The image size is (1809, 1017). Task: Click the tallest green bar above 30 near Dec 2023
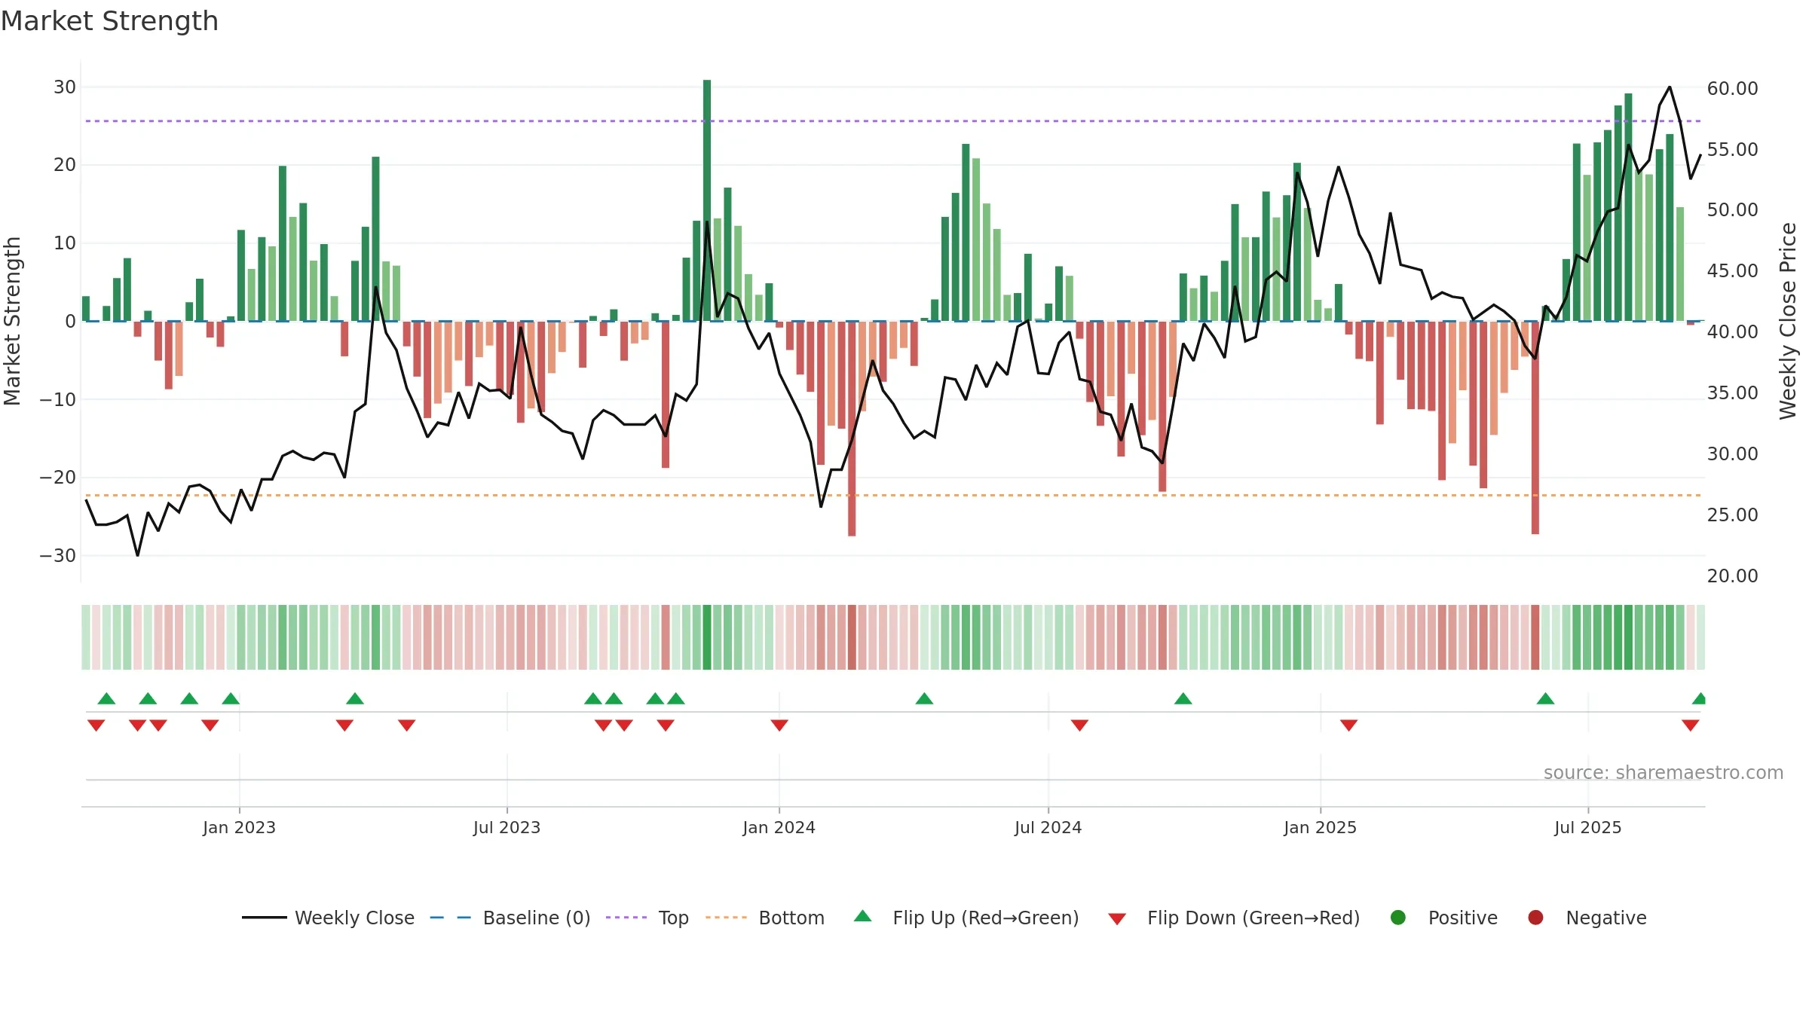pyautogui.click(x=707, y=200)
